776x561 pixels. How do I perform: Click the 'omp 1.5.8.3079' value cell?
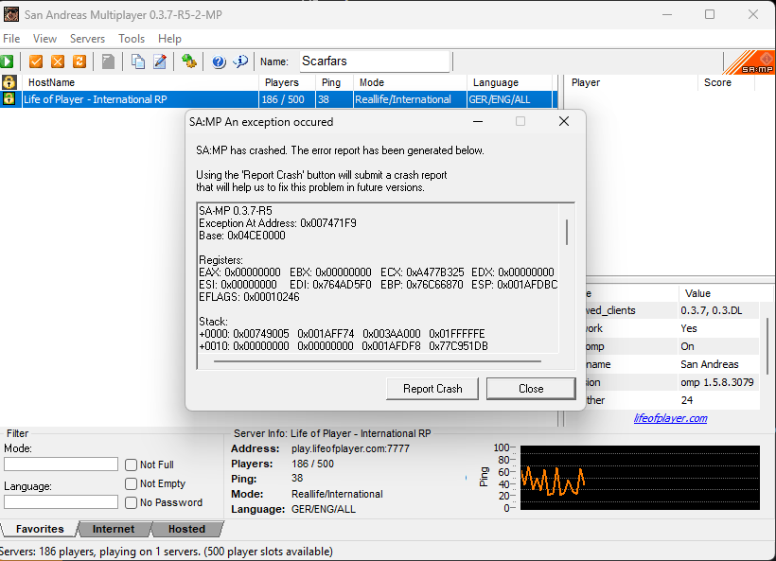[x=716, y=382]
